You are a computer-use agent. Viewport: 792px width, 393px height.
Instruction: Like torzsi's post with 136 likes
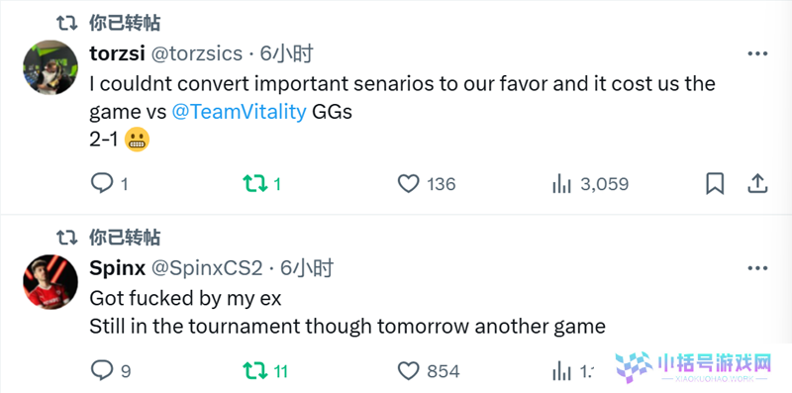click(x=408, y=184)
